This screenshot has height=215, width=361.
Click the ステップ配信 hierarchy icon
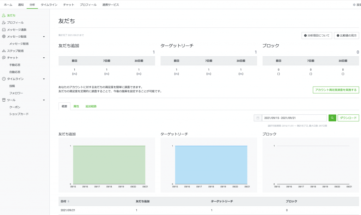[x=4, y=51]
